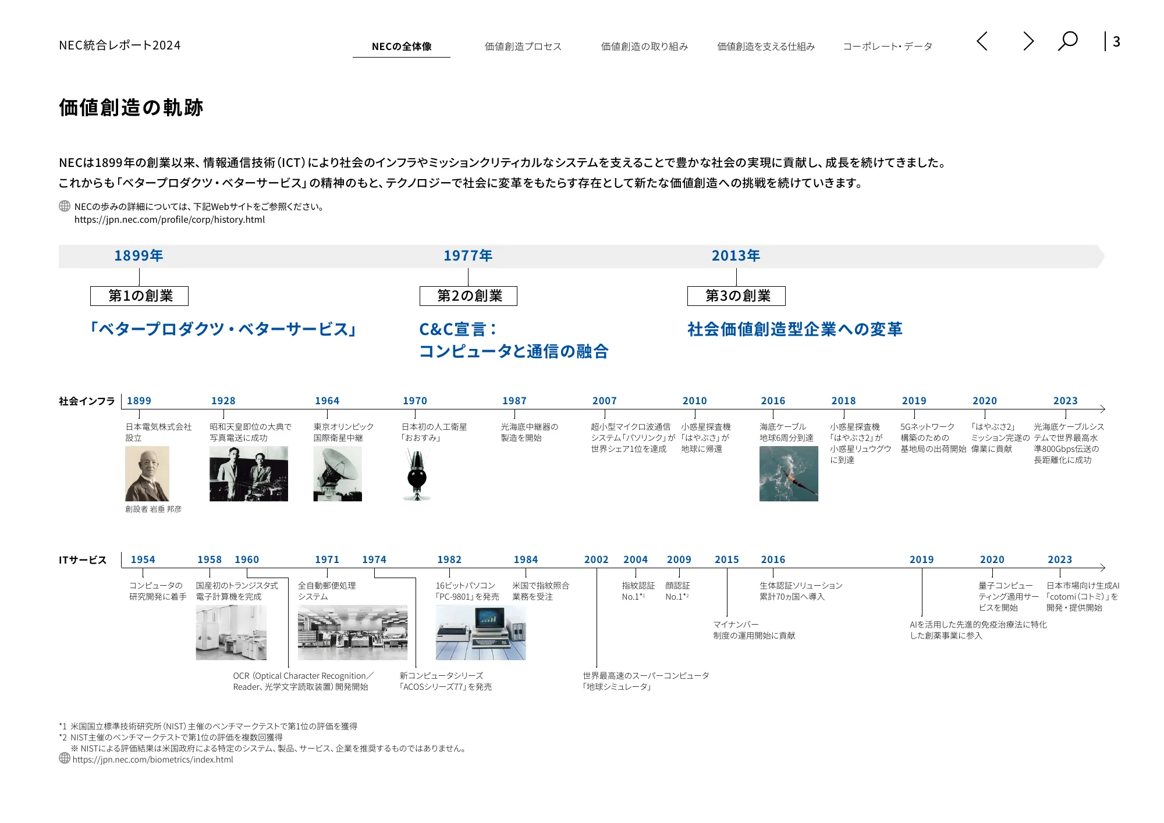Viewport: 1164px width, 823px height.
Task: Click globe icon beside NECの歩み note
Action: tap(65, 206)
